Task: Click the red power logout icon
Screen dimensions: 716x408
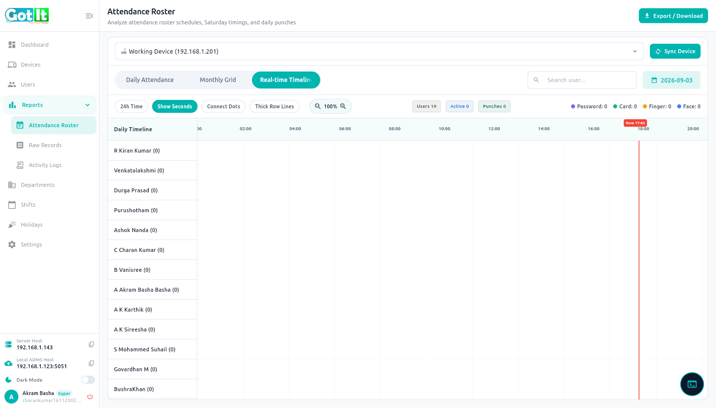Action: [90, 397]
